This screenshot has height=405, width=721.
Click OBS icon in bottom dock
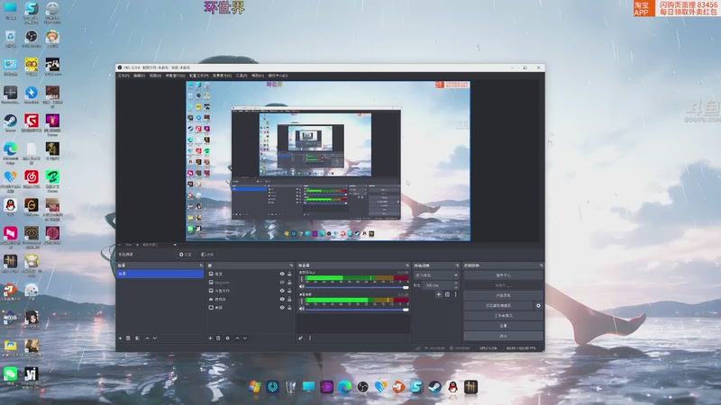pos(363,387)
